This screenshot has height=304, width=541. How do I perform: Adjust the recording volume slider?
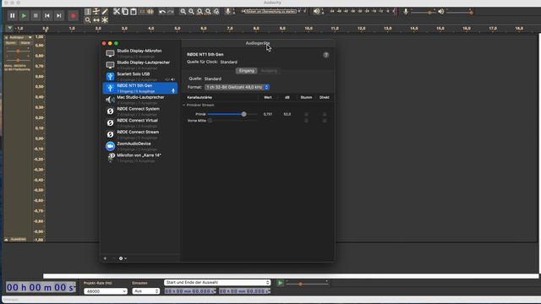(429, 12)
